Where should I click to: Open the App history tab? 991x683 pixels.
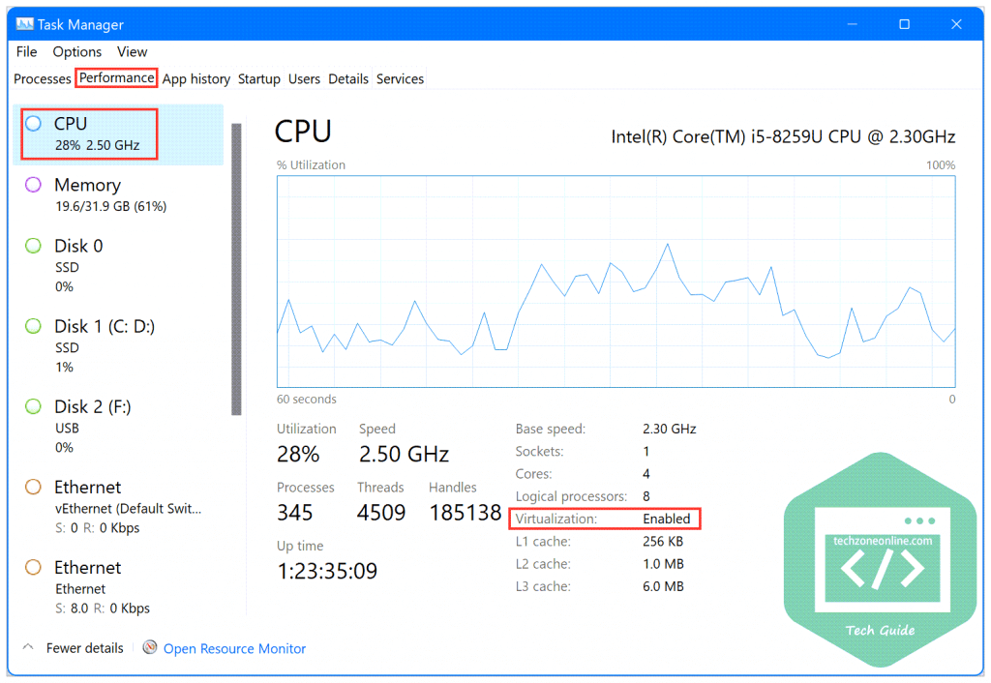click(x=195, y=78)
